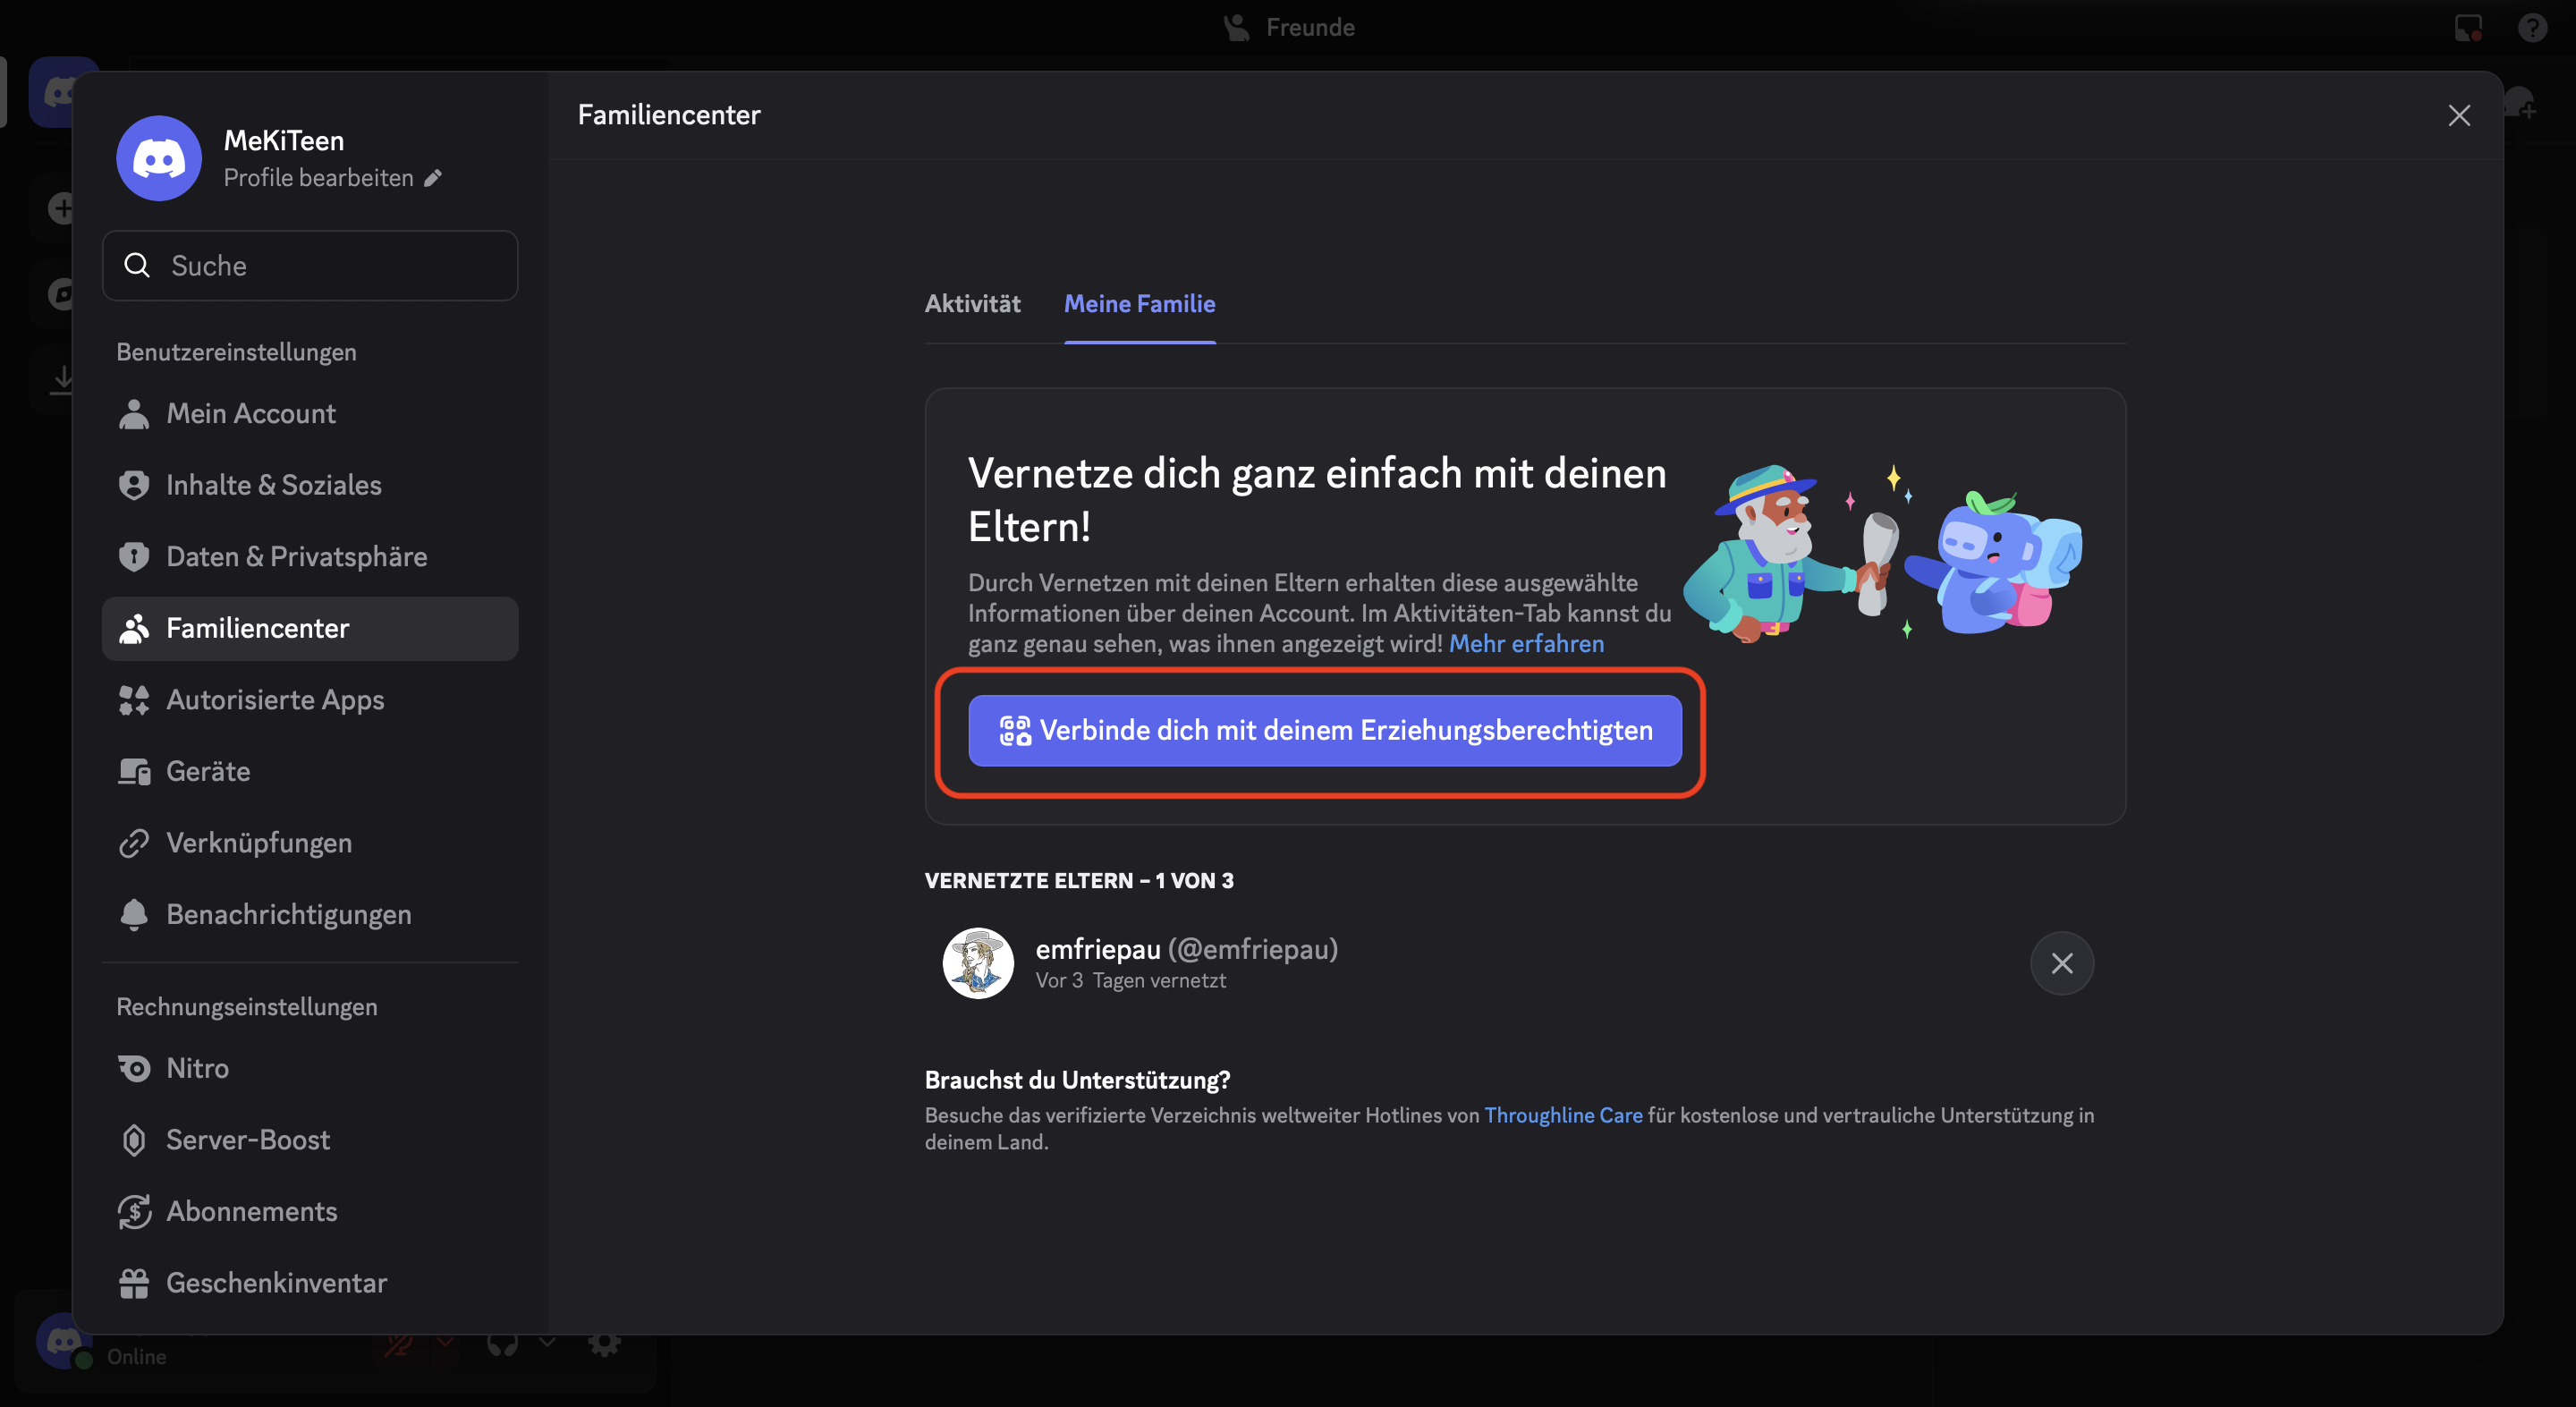Screen dimensions: 2576x1407
Task: Open Server-Boost settings
Action: tap(247, 1140)
